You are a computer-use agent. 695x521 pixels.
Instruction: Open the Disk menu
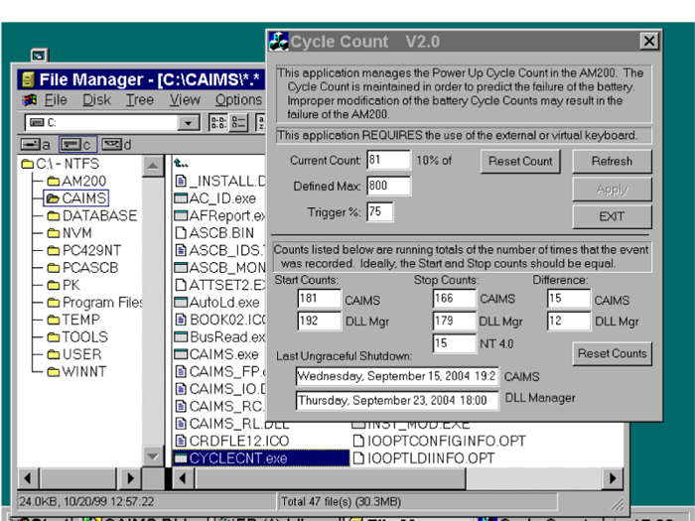[96, 99]
